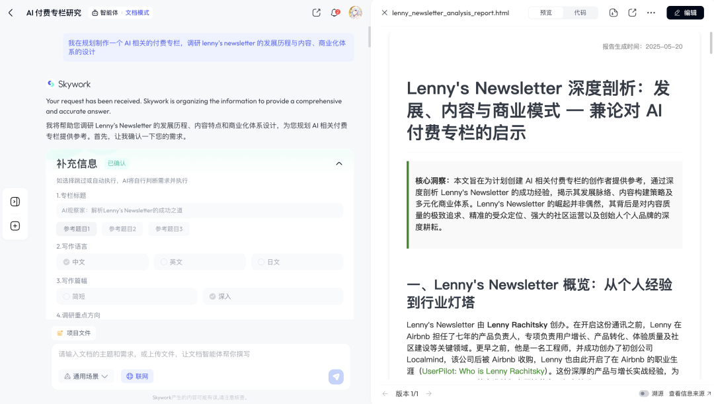
Task: Select 简短 writing length
Action: (x=126, y=296)
